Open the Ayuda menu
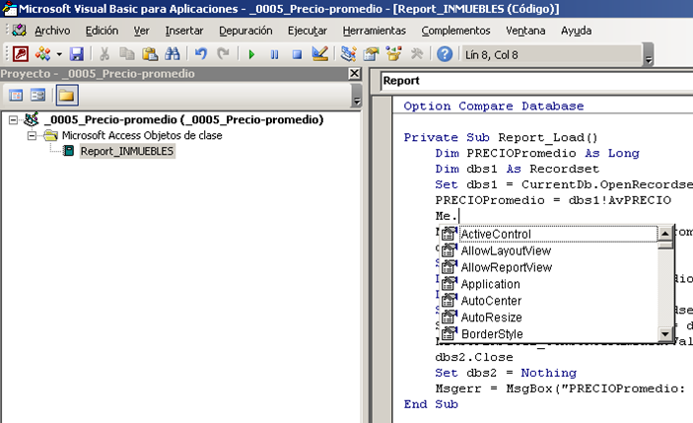 coord(576,31)
